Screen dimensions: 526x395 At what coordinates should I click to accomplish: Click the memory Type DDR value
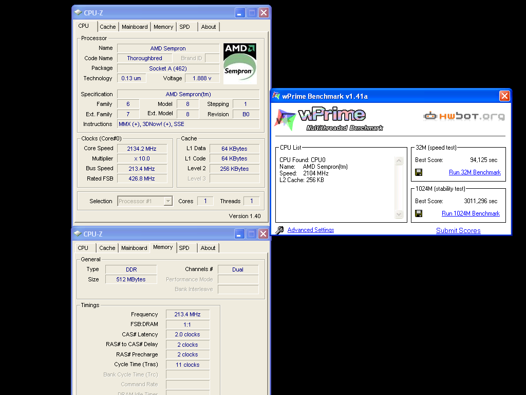(131, 270)
